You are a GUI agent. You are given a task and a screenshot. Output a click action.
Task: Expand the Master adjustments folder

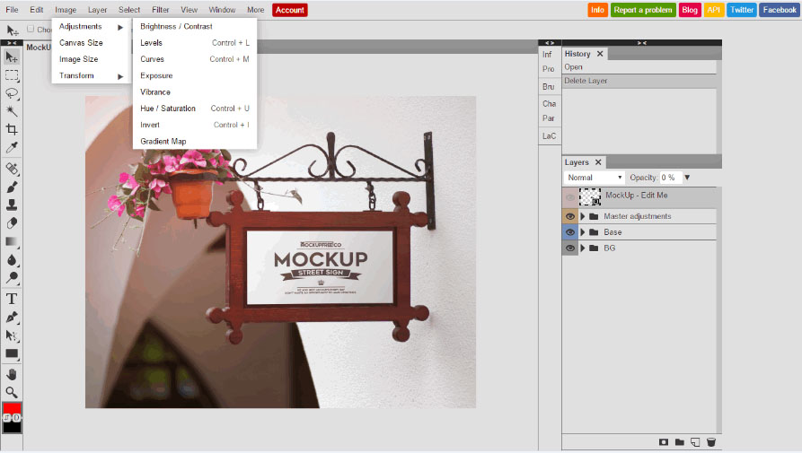pos(582,216)
